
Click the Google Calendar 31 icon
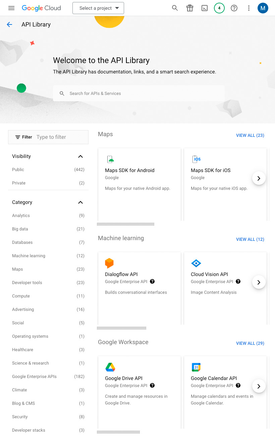pos(196,367)
